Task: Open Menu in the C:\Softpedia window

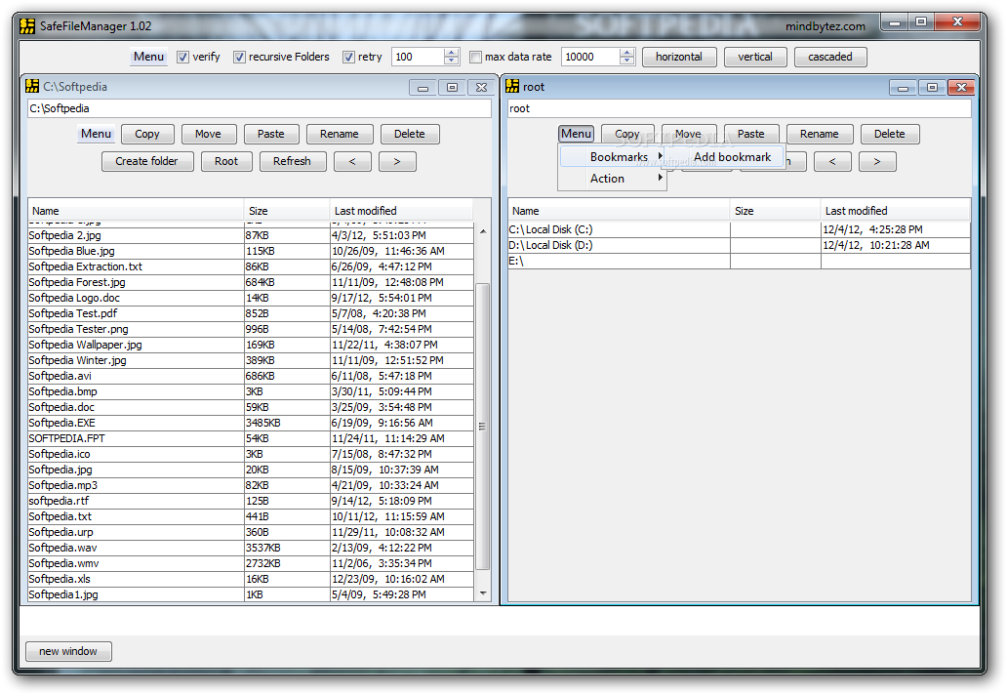Action: (x=96, y=134)
